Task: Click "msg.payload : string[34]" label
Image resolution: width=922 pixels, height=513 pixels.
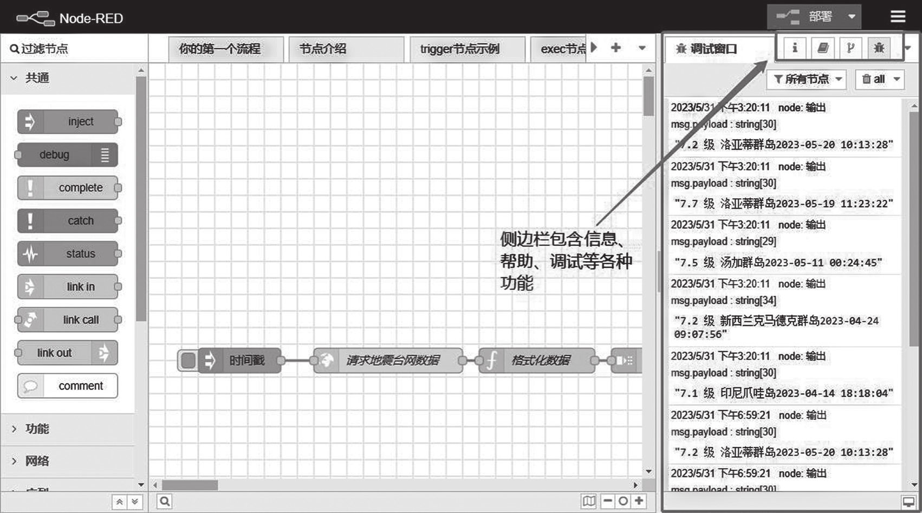Action: pyautogui.click(x=724, y=301)
